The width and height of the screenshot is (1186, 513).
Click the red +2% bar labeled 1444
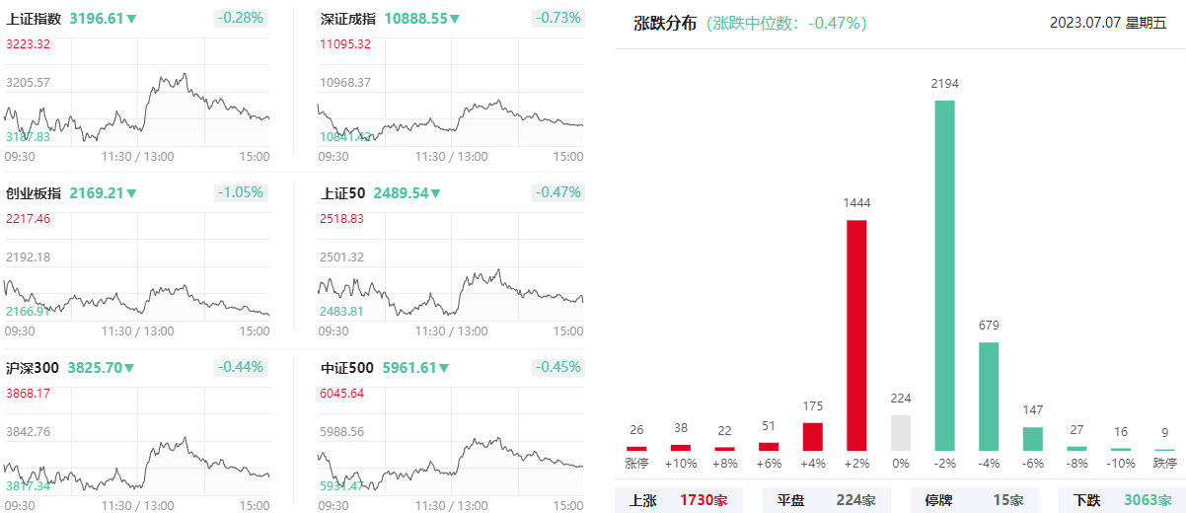(x=856, y=335)
